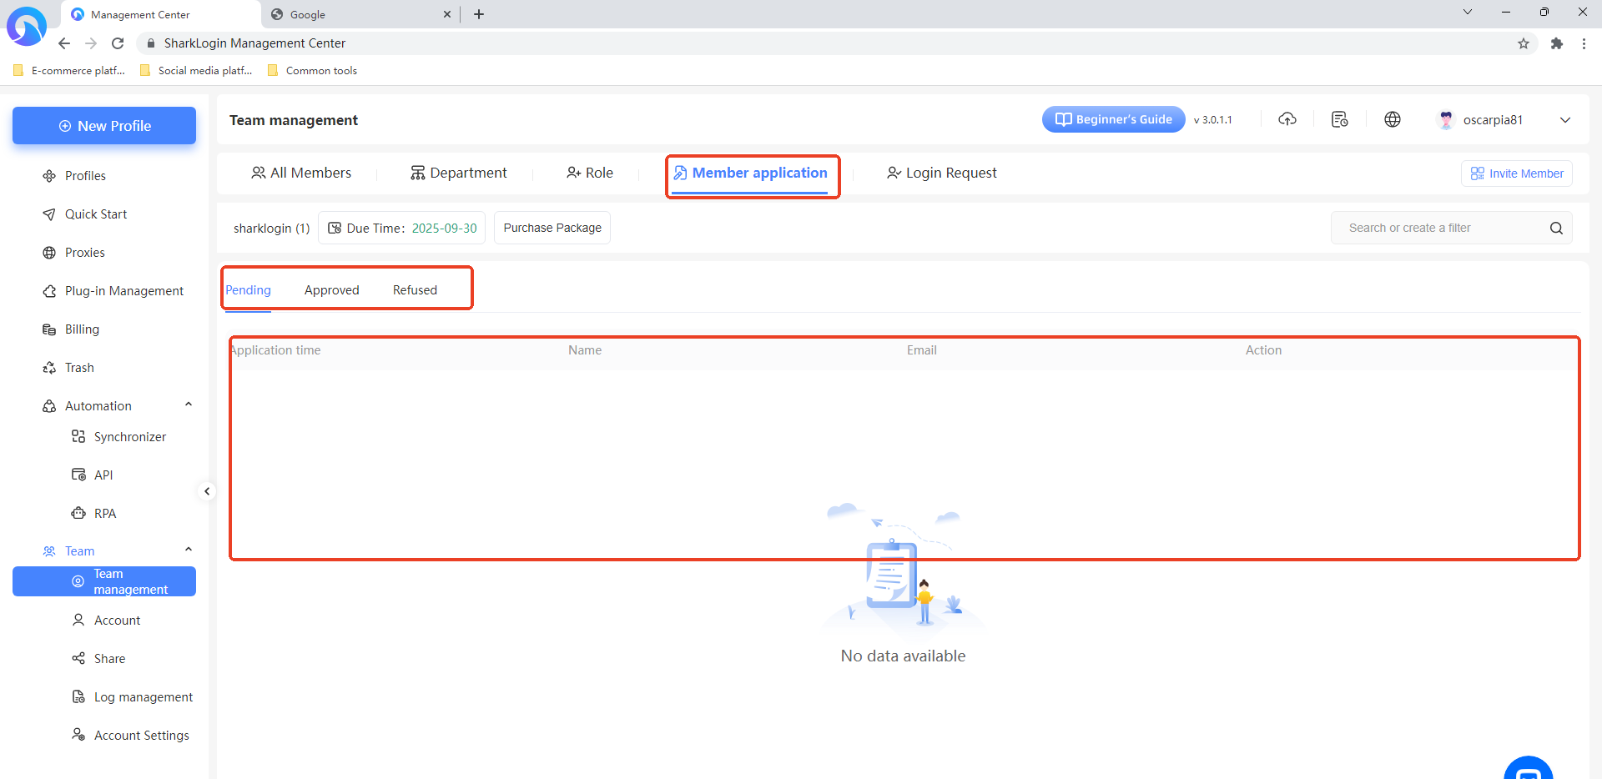The image size is (1602, 779).
Task: Open the browser extensions puzzle icon
Action: point(1557,43)
